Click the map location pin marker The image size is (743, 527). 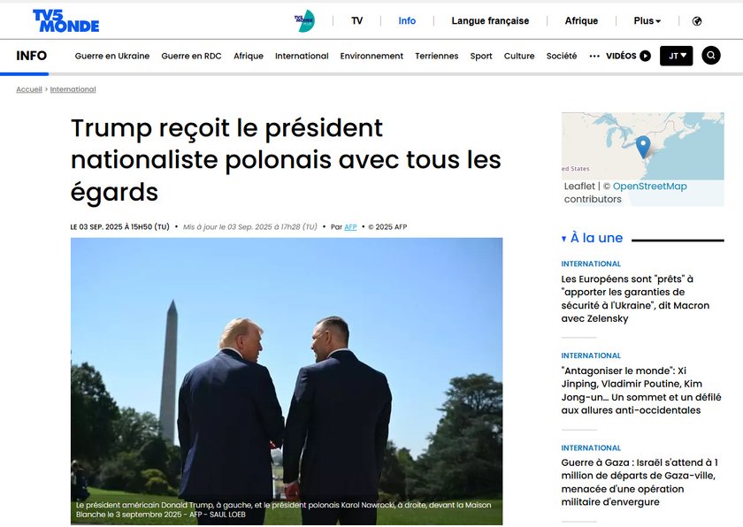(642, 147)
